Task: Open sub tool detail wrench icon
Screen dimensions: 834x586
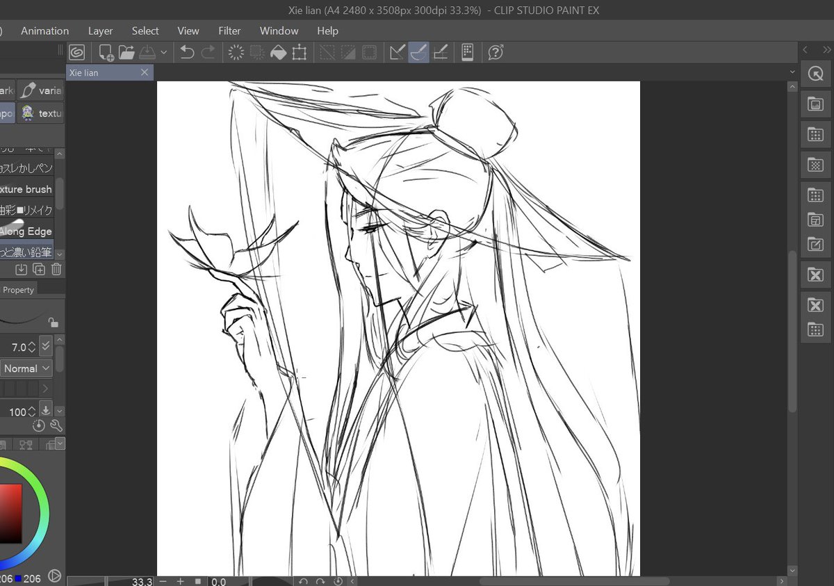Action: (x=56, y=425)
